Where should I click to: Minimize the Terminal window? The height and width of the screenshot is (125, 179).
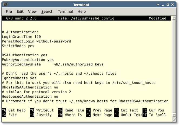coord(163,5)
